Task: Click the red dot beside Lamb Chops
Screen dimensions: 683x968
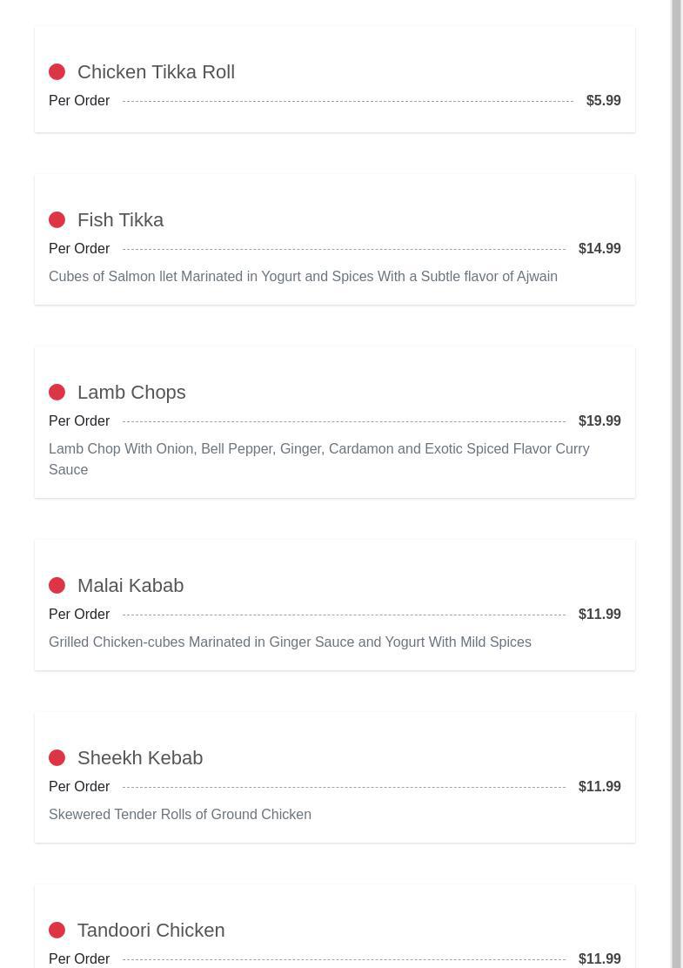Action: [x=57, y=393]
